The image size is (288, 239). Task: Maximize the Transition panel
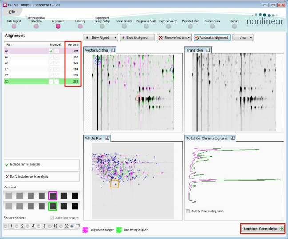208,50
